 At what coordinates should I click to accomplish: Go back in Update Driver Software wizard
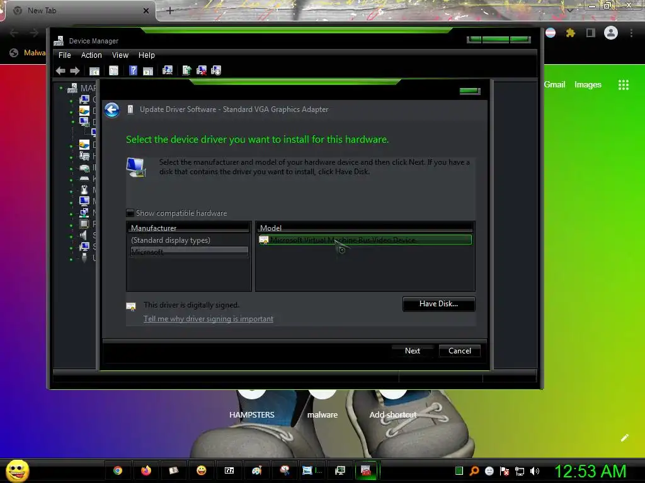click(112, 109)
